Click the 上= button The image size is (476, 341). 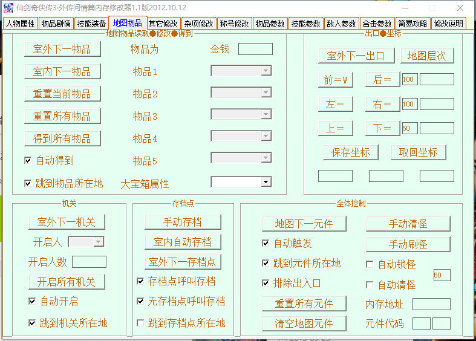[x=336, y=128]
